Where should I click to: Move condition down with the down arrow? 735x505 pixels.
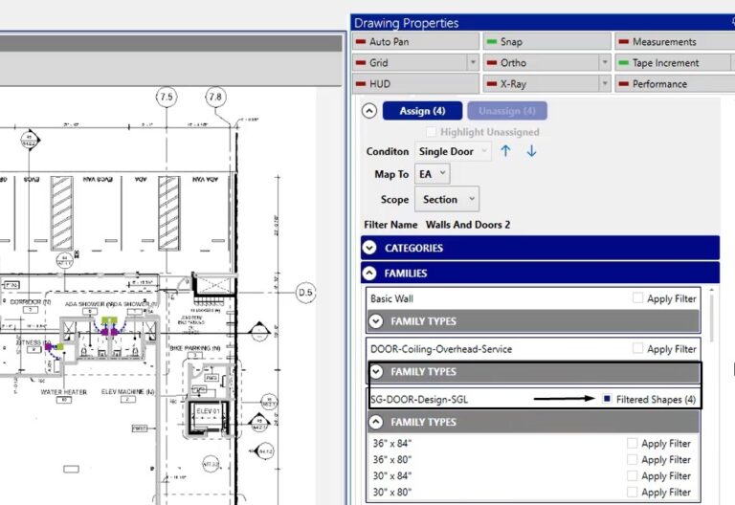coord(531,151)
